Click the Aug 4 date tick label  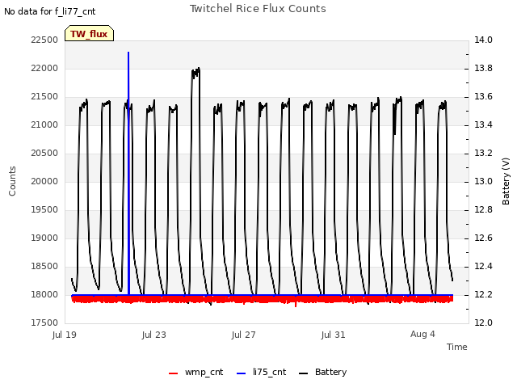click(422, 334)
